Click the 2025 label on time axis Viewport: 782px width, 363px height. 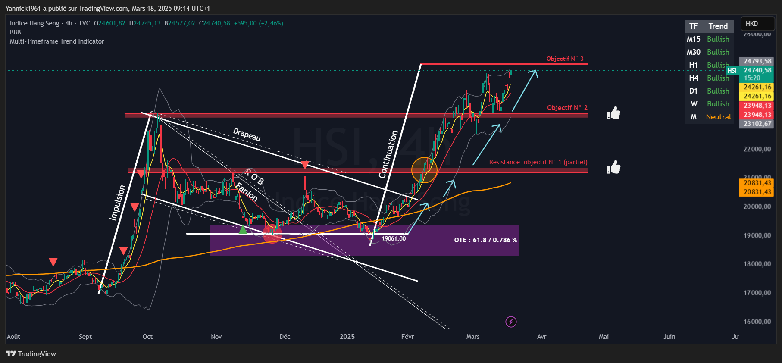click(x=347, y=337)
